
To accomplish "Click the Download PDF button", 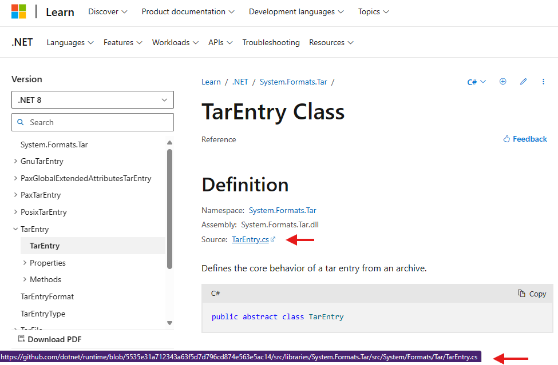I will (50, 339).
